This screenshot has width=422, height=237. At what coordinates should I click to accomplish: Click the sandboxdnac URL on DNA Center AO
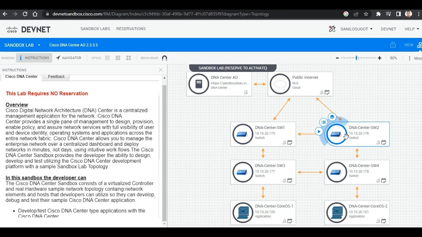pos(230,83)
